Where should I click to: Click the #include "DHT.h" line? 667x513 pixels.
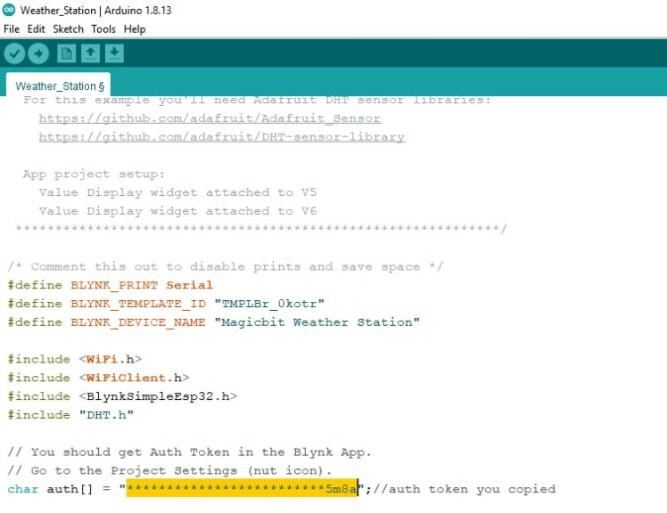click(x=70, y=414)
